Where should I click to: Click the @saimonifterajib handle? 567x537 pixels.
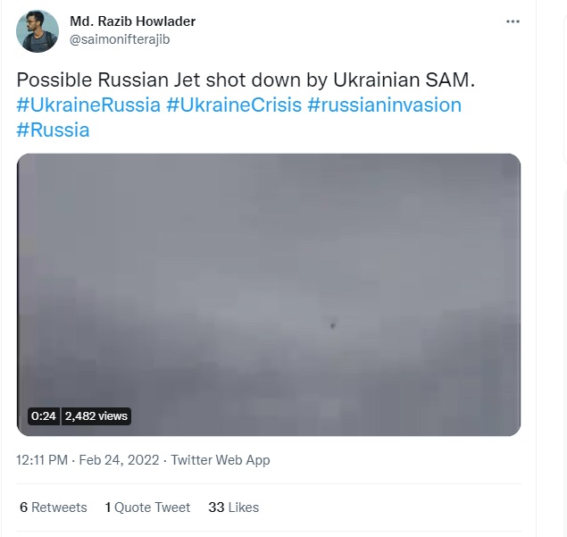click(x=120, y=39)
